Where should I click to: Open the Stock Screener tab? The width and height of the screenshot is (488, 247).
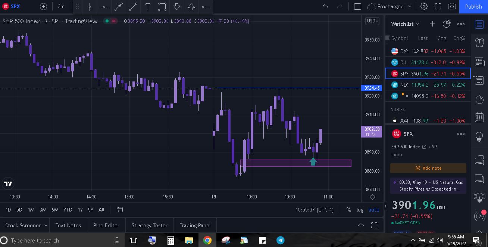pos(23,225)
